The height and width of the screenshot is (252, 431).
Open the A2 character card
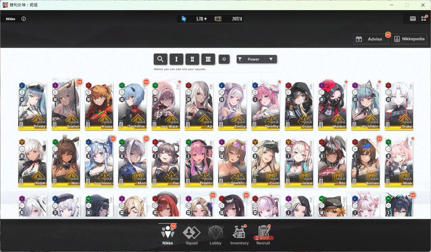199,106
